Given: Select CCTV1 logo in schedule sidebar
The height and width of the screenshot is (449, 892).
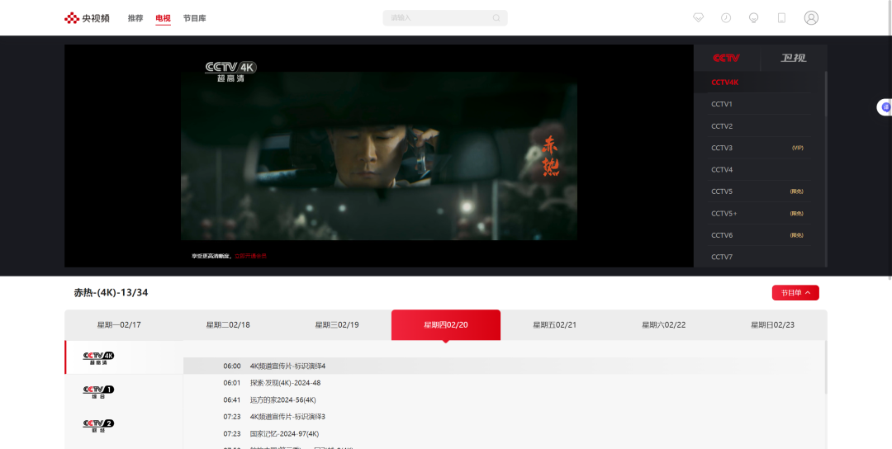Looking at the screenshot, I should point(98,391).
